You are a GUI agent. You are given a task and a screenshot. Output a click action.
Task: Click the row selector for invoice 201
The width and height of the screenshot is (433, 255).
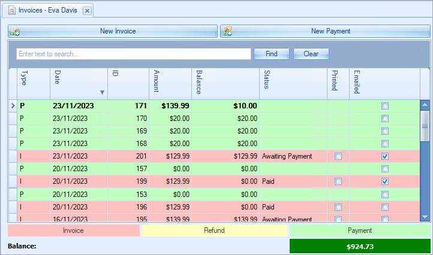[13, 156]
